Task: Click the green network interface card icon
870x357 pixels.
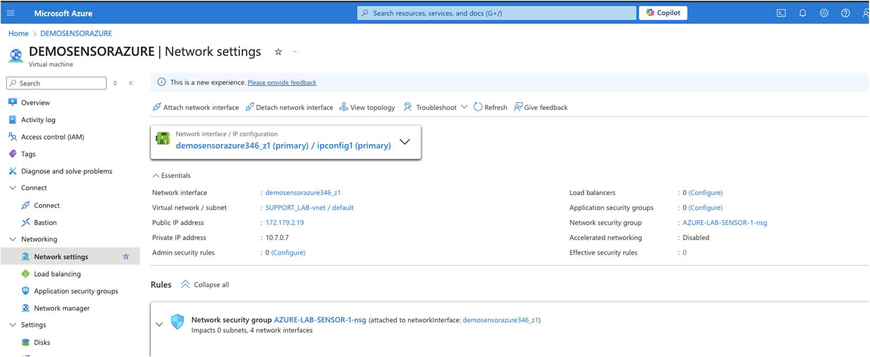Action: 163,139
